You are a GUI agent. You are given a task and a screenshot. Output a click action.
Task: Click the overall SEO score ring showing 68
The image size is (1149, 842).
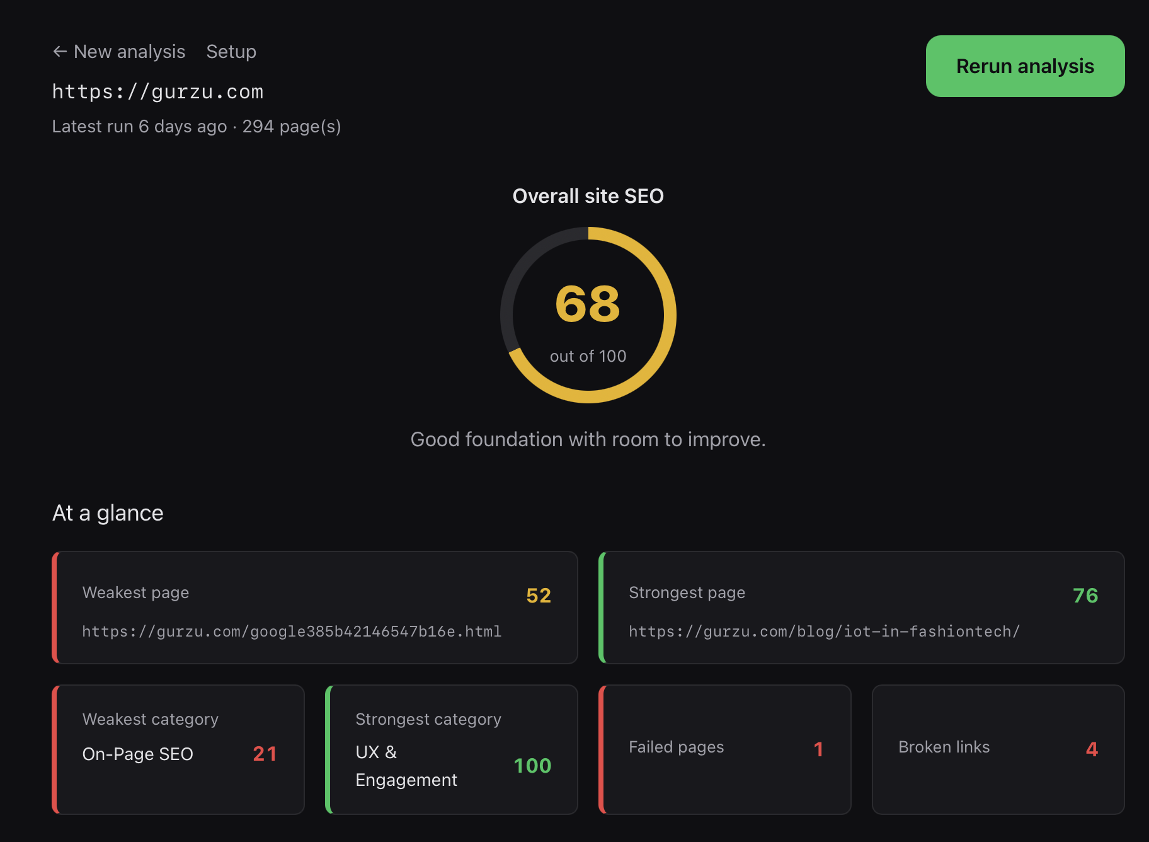(588, 315)
